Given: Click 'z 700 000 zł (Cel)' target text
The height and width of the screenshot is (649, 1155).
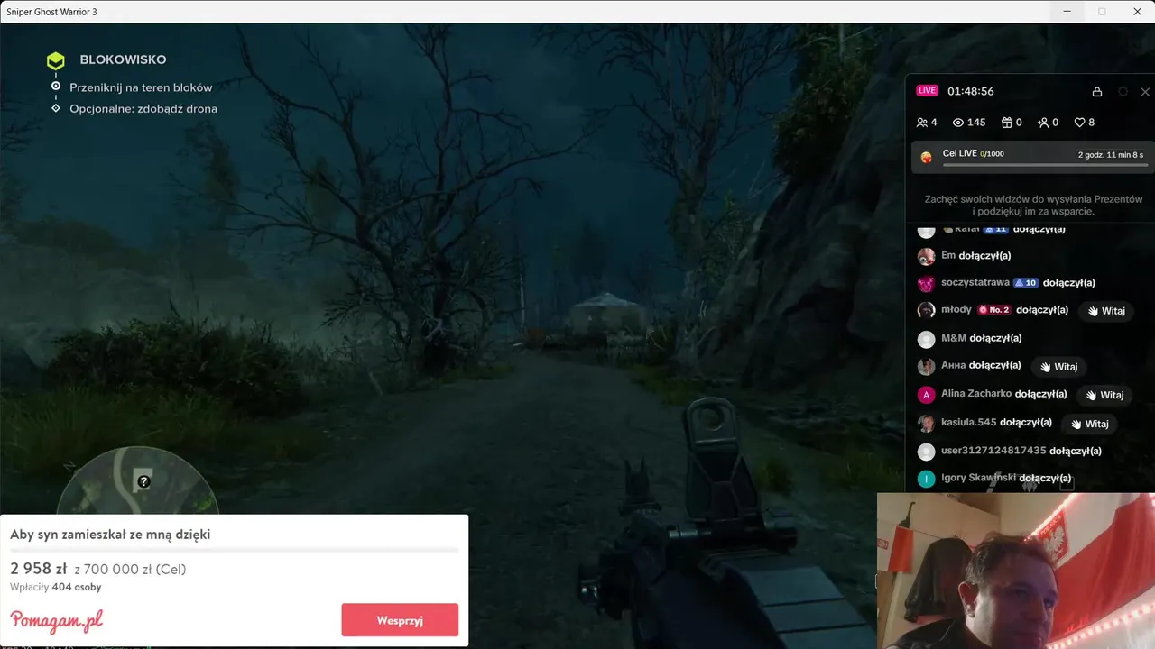Looking at the screenshot, I should [130, 570].
